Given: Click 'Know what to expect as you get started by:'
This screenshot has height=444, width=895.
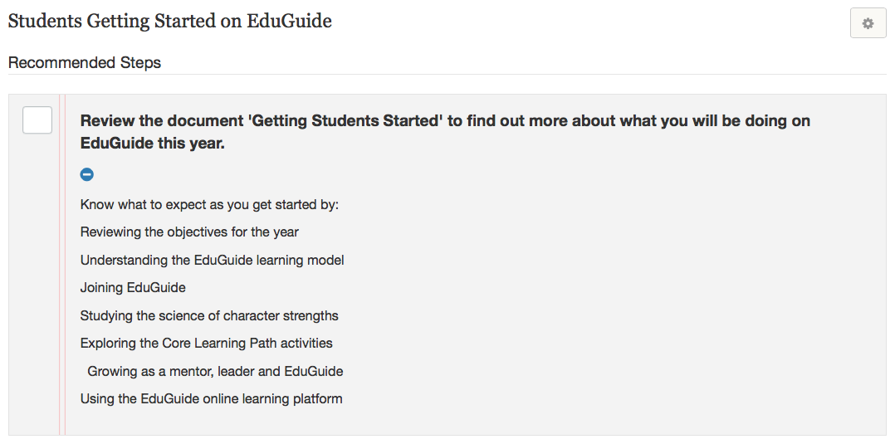Looking at the screenshot, I should point(209,204).
